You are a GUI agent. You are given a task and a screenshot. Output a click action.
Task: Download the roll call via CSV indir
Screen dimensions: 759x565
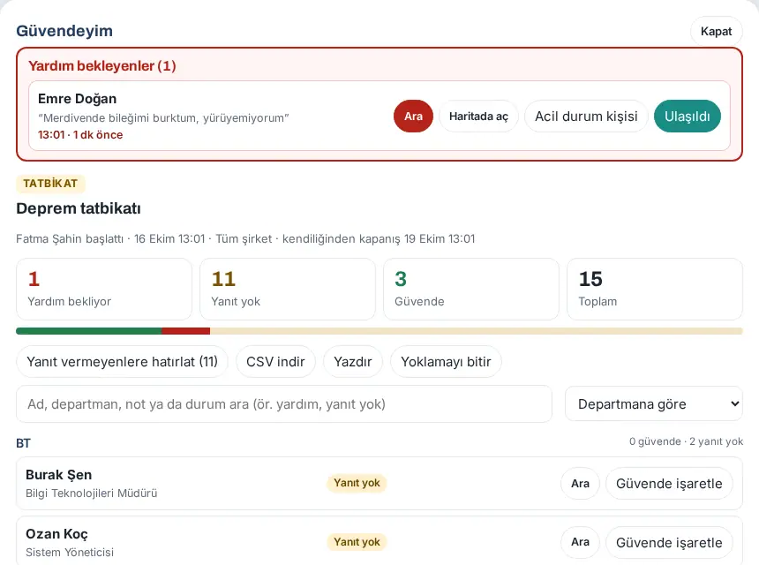(275, 362)
